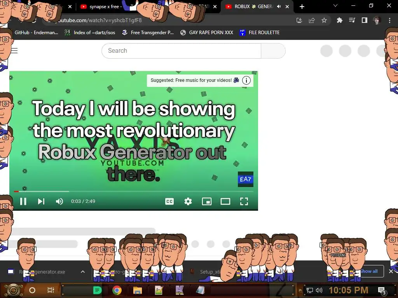Open the system tray volume icon
The image size is (398, 298).
(x=319, y=290)
